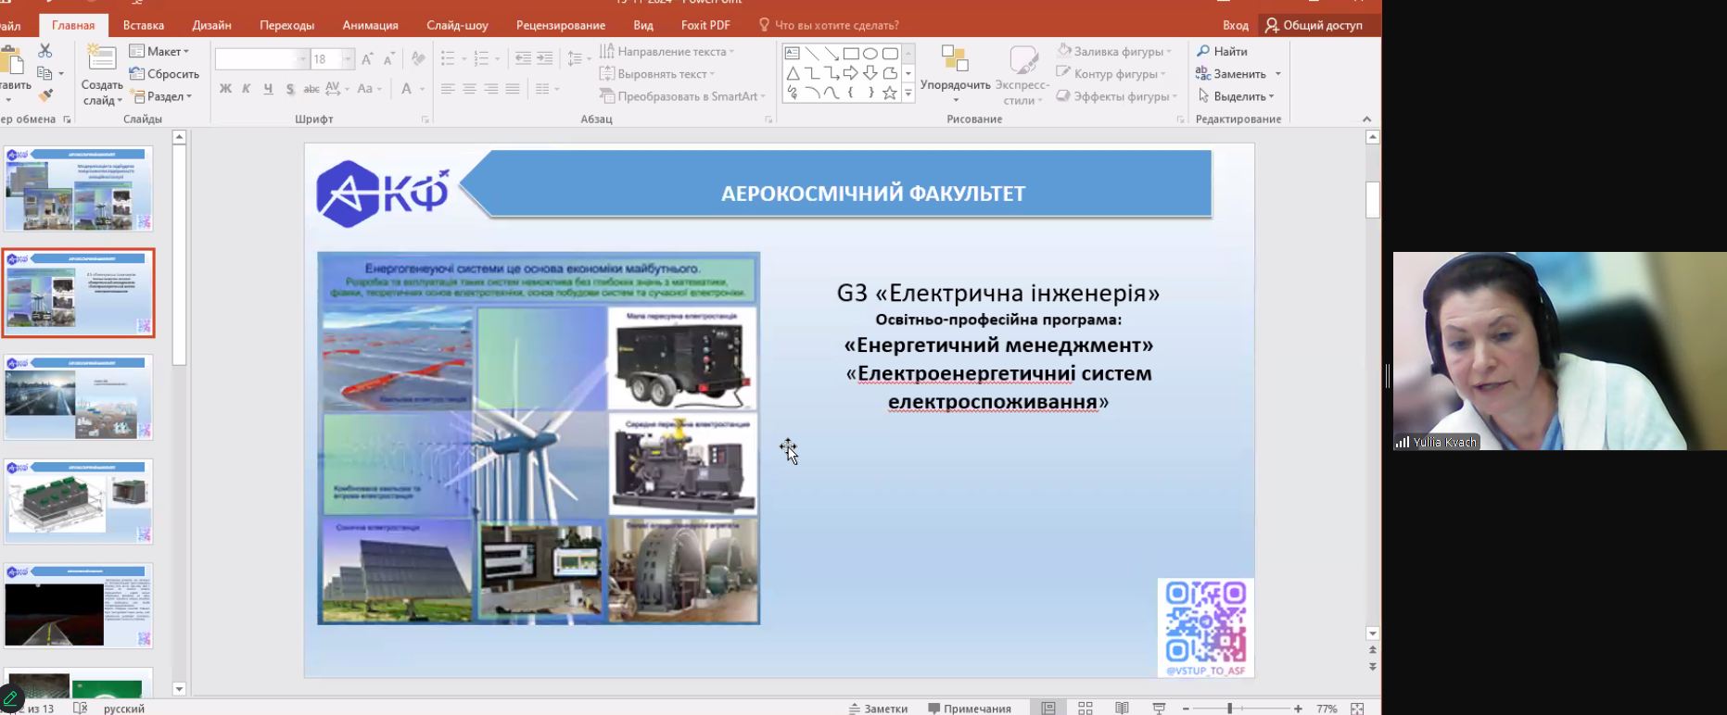The image size is (1727, 715).
Task: Toggle the Notes (Заметки) pane
Action: pyautogui.click(x=878, y=709)
